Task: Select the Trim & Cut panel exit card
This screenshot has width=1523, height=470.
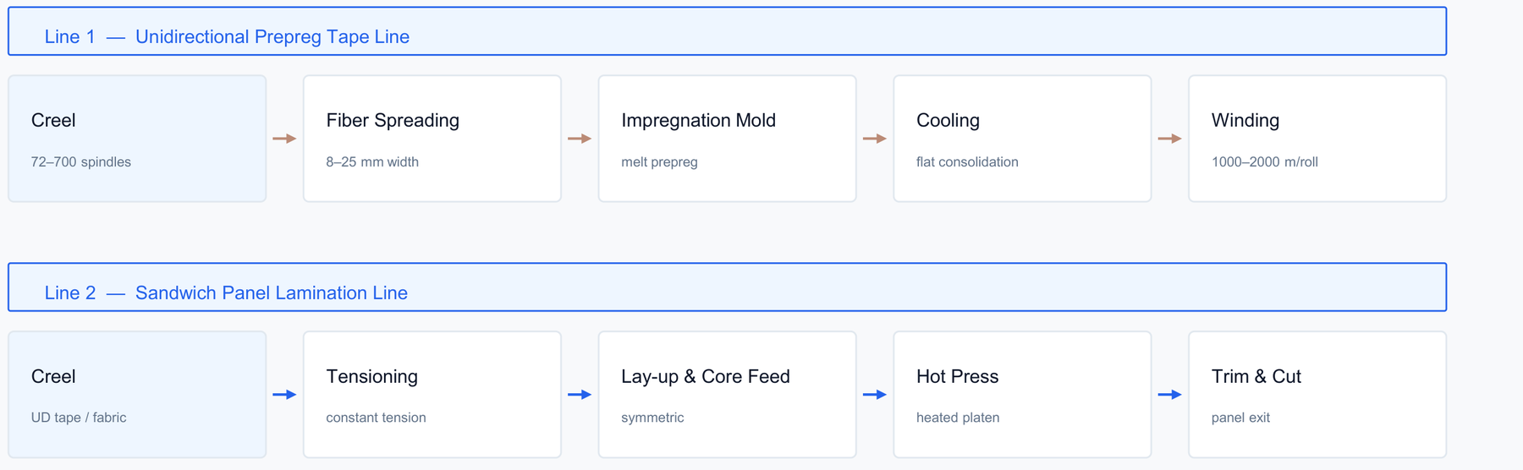Action: pyautogui.click(x=1317, y=395)
